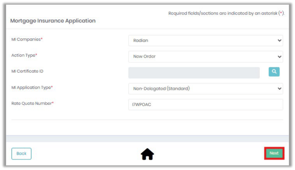
Task: Expand the MI Application Type dropdown
Action: click(x=206, y=89)
